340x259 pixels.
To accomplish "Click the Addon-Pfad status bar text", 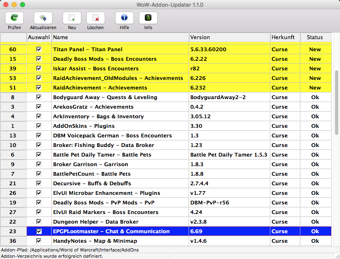I will click(70, 250).
